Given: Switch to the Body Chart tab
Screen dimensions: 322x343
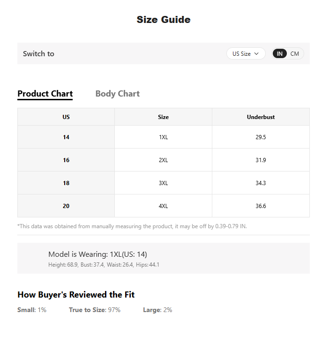Looking at the screenshot, I should [118, 94].
